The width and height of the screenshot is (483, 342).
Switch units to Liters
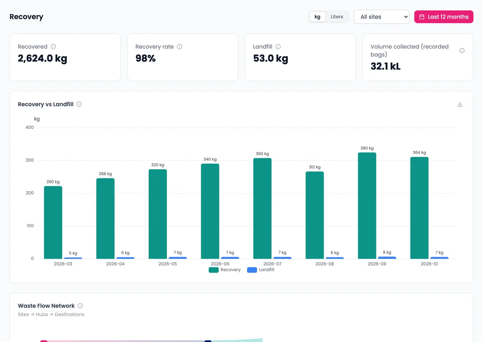click(x=337, y=17)
